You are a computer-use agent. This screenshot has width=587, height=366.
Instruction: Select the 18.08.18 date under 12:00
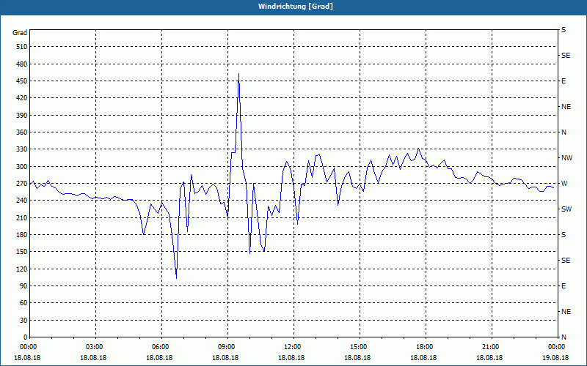coord(291,358)
